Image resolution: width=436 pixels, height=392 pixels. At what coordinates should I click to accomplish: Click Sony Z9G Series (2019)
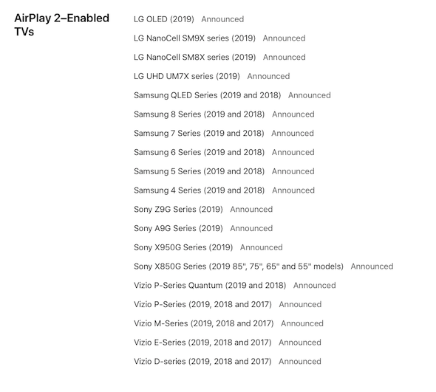tap(178, 209)
